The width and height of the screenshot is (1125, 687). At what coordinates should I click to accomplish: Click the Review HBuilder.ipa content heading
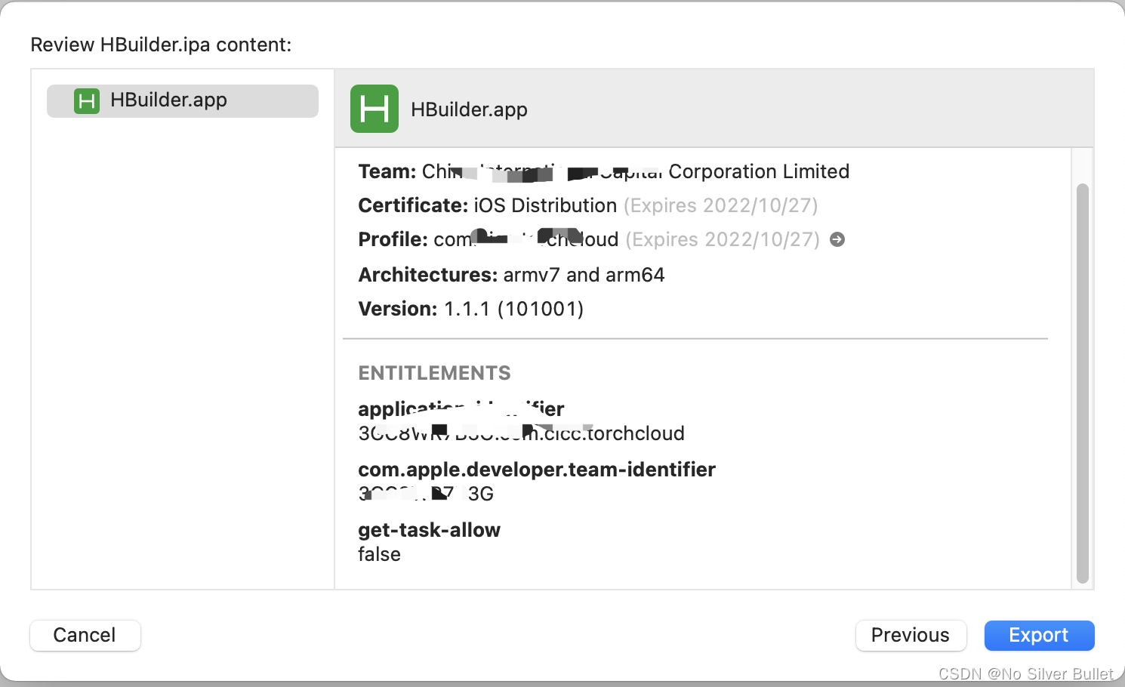click(x=161, y=45)
